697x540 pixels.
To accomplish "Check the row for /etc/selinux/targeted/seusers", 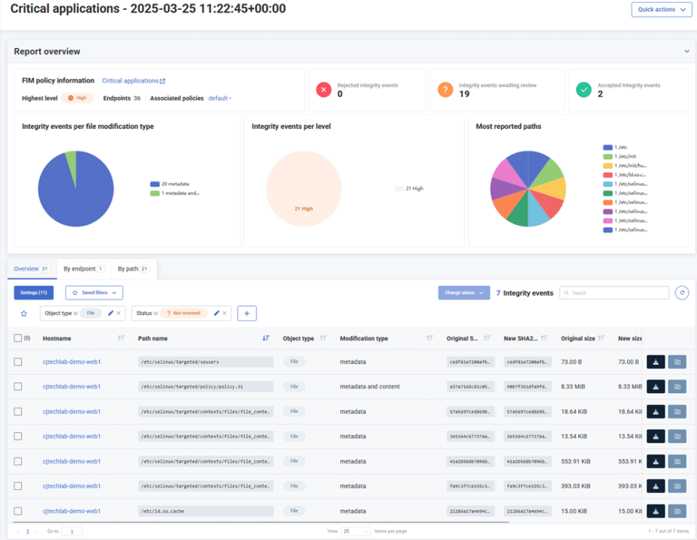I will coord(18,361).
